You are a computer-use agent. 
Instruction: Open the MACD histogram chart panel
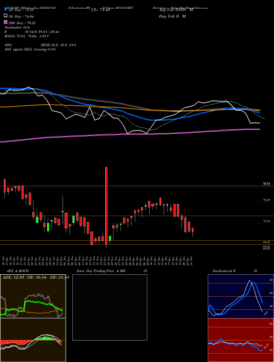pyautogui.click(x=33, y=340)
